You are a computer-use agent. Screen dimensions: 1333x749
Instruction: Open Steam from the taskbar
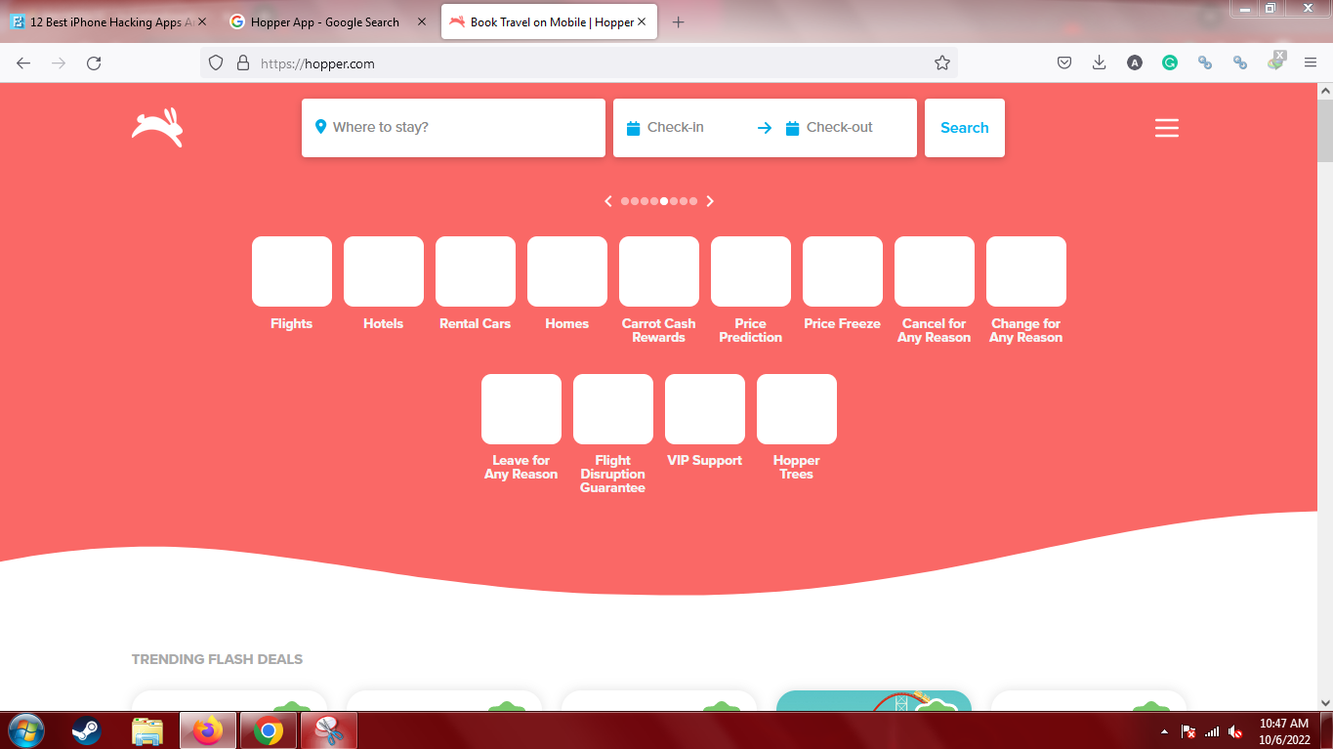tap(87, 730)
